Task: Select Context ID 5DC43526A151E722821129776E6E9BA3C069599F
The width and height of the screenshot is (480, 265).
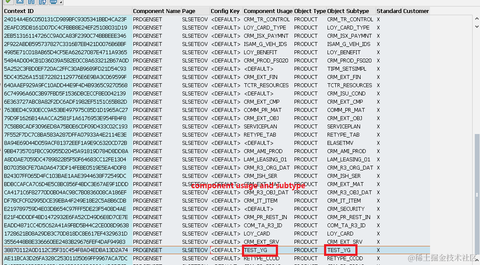Action: [65, 77]
